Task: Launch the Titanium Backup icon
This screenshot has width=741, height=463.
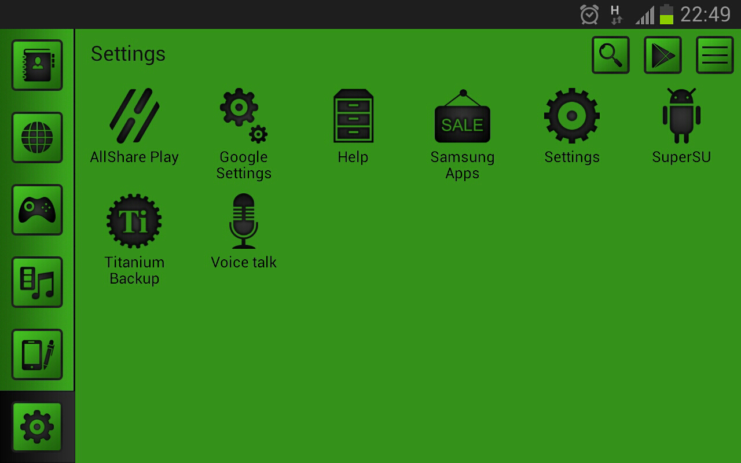Action: coord(134,221)
